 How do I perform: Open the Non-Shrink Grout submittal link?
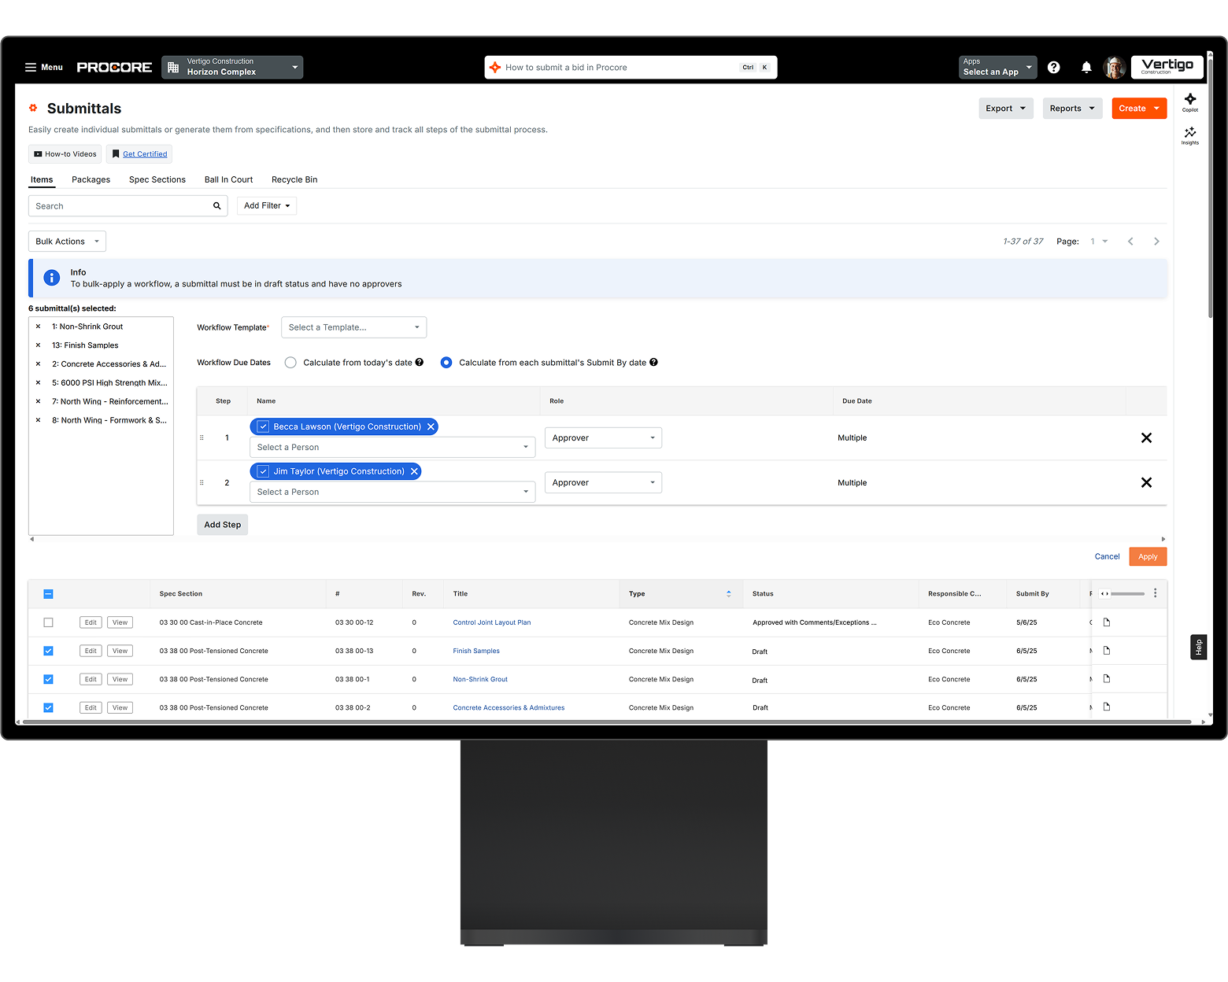(x=480, y=678)
